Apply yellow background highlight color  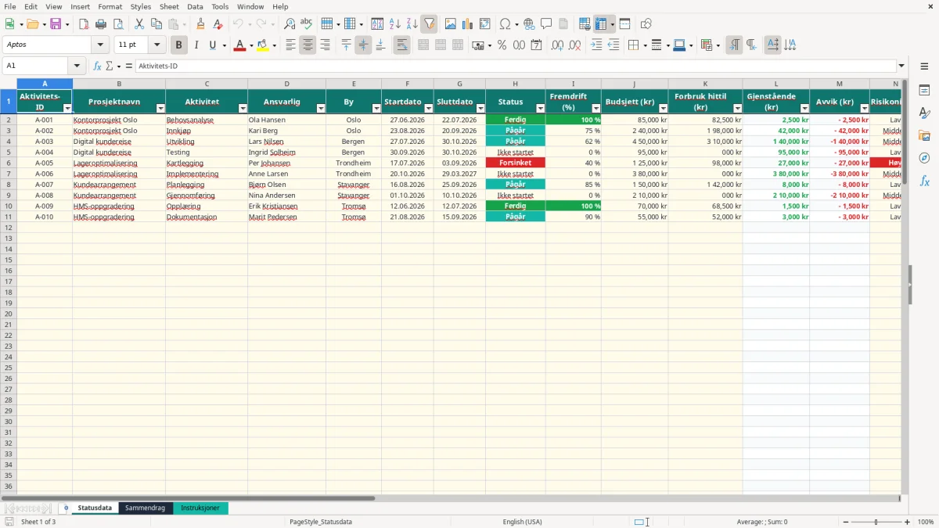(262, 45)
